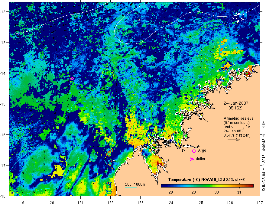Click the latitude axis label '-13'
The height and width of the screenshot is (205, 266).
(x=3, y=42)
